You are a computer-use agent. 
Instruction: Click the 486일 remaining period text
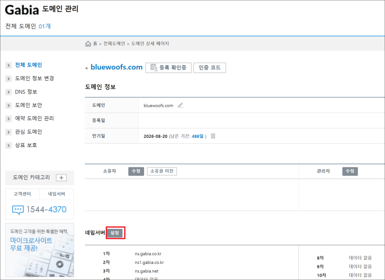click(x=198, y=136)
